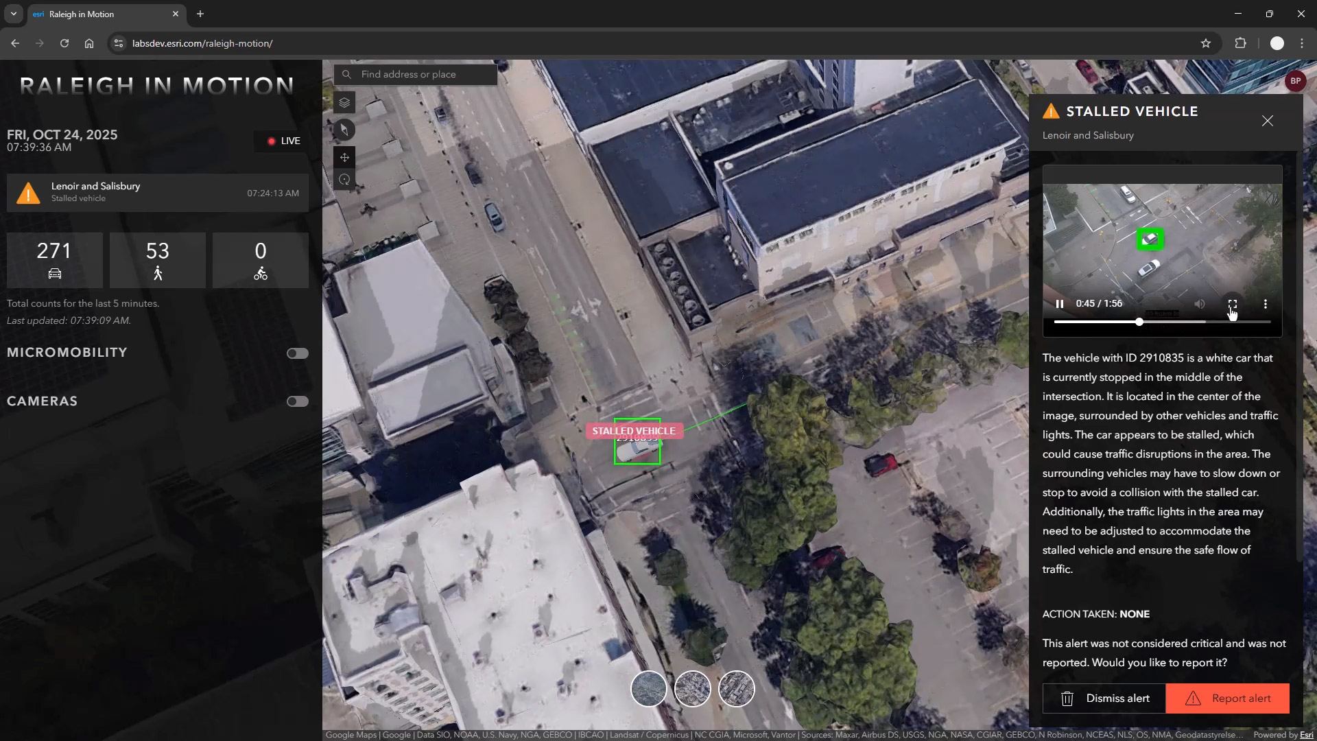Image resolution: width=1317 pixels, height=741 pixels.
Task: Click the compass to reset orientation
Action: [344, 130]
